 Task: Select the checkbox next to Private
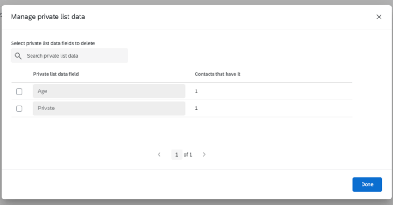pyautogui.click(x=19, y=109)
